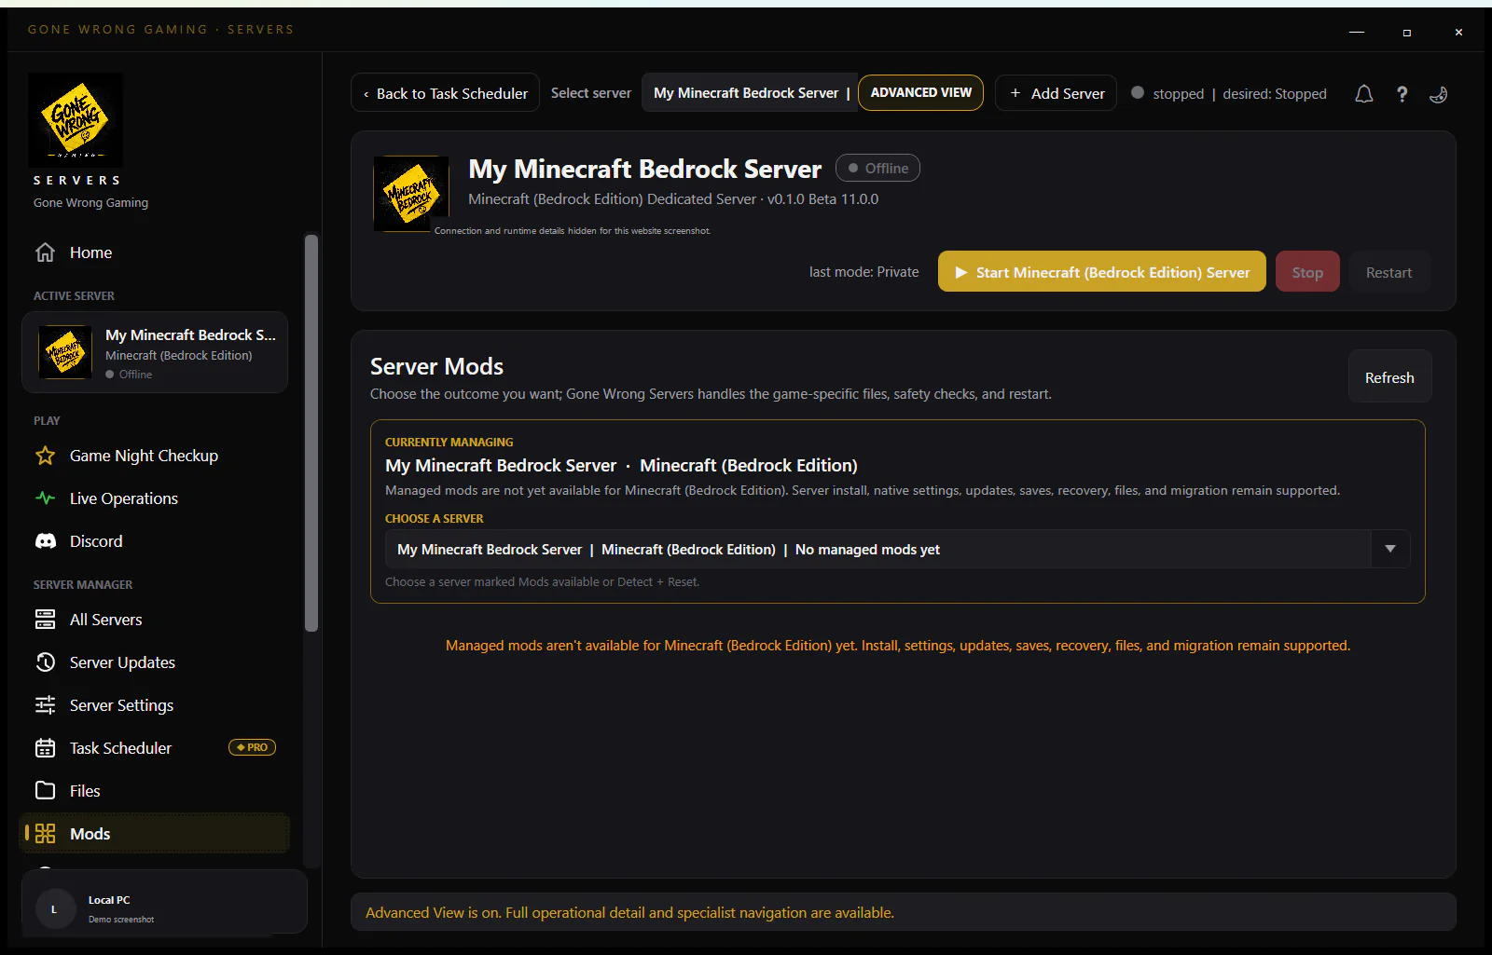Viewport: 1492px width, 955px height.
Task: Open the All Servers menu item
Action: (155, 620)
